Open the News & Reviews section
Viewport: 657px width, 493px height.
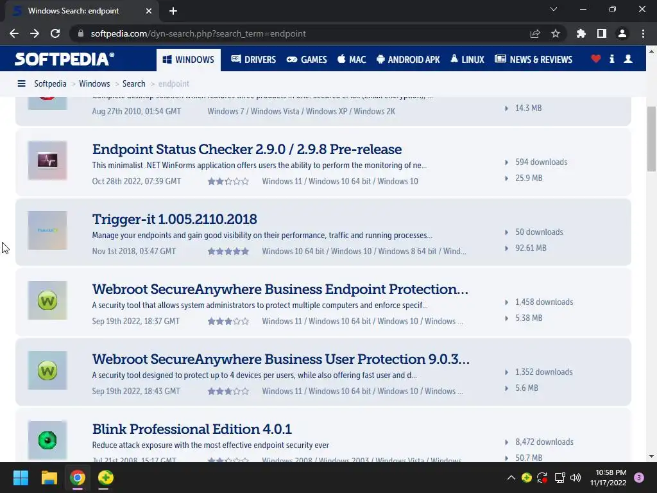(x=533, y=60)
